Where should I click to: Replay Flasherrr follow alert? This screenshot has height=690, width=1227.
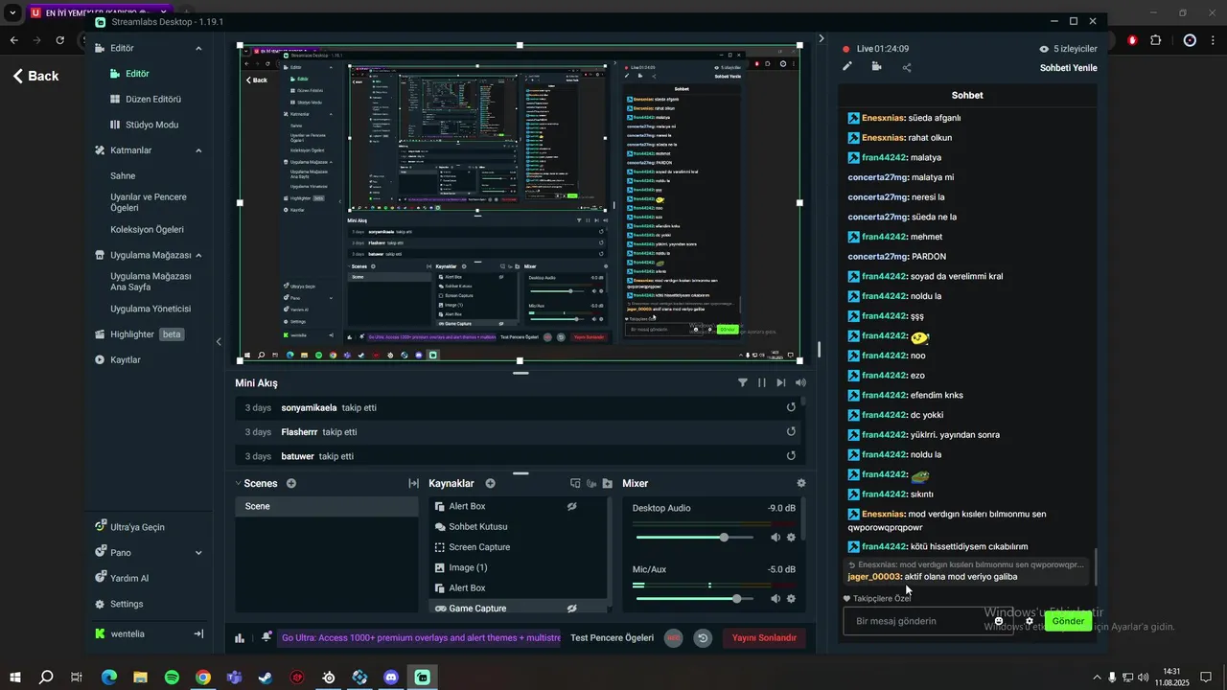coord(791,431)
